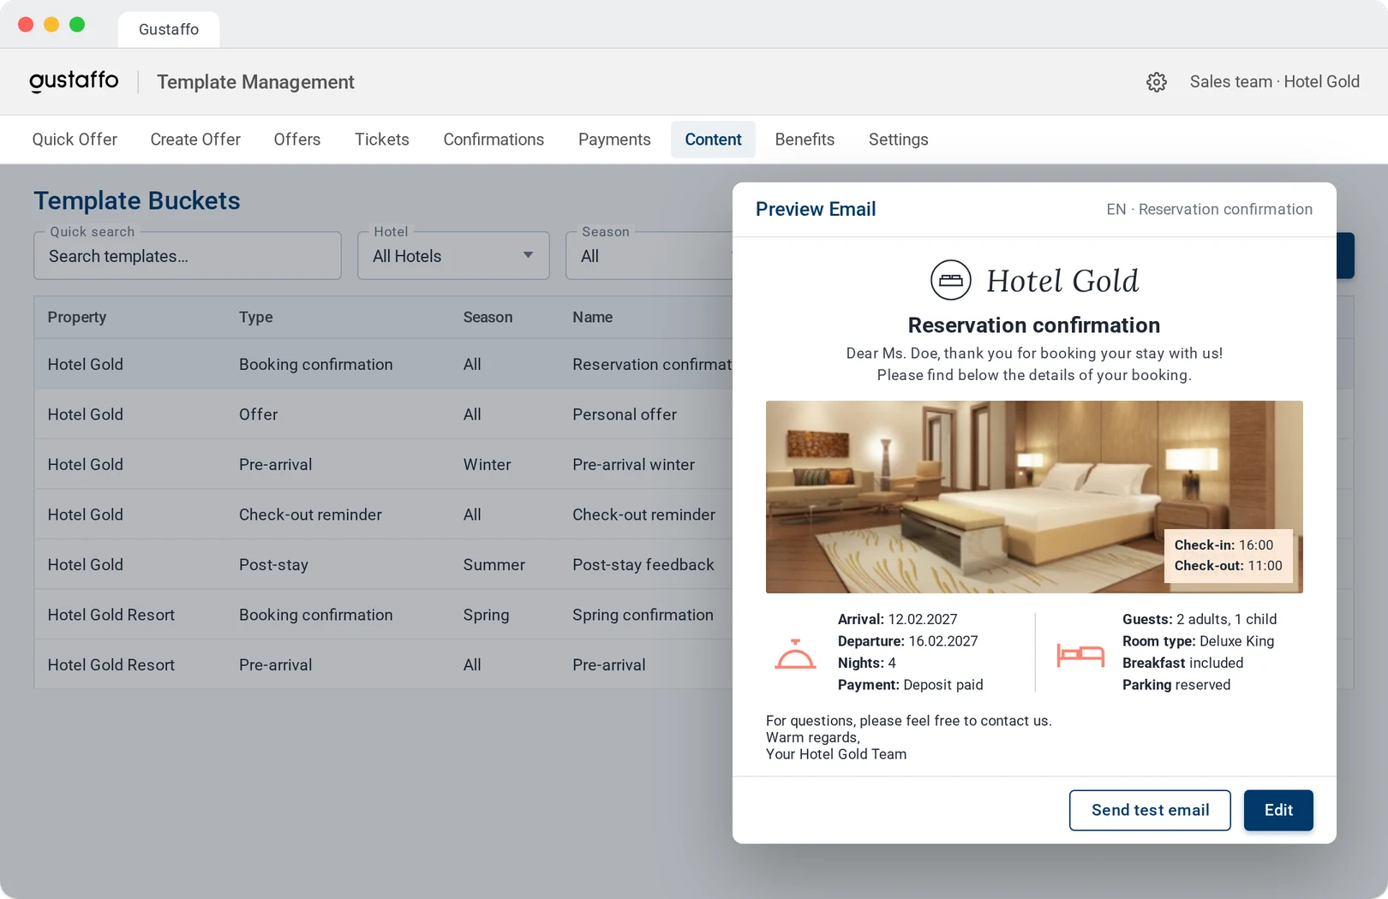Click the Season column header
The height and width of the screenshot is (899, 1388).
(488, 317)
